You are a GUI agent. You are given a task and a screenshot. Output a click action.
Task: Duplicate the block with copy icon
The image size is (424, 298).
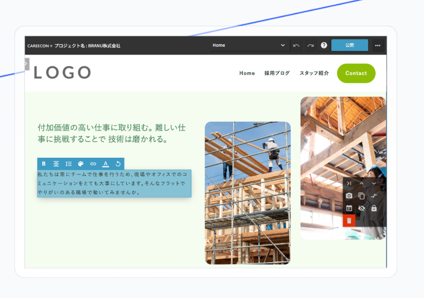pyautogui.click(x=361, y=196)
